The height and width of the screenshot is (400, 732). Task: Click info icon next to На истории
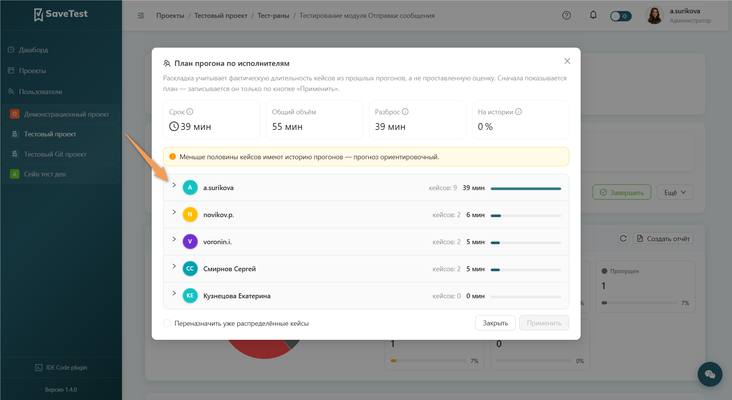tap(518, 112)
